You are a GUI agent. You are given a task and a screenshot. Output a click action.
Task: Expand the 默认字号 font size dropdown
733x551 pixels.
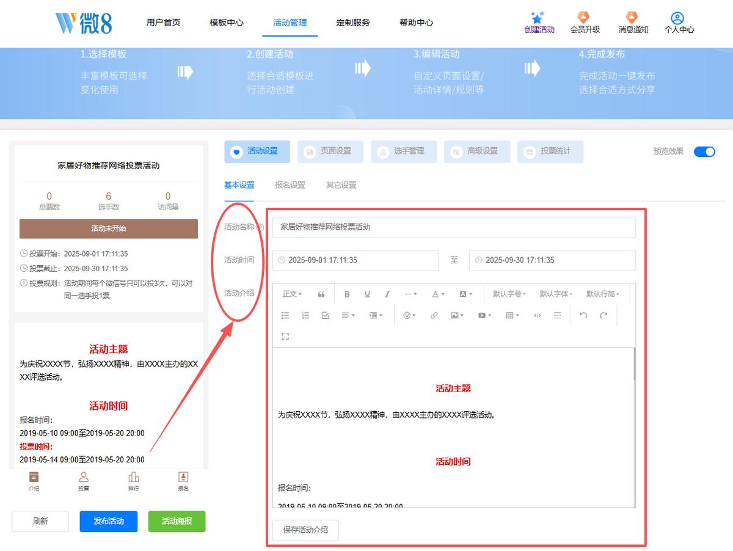point(509,294)
